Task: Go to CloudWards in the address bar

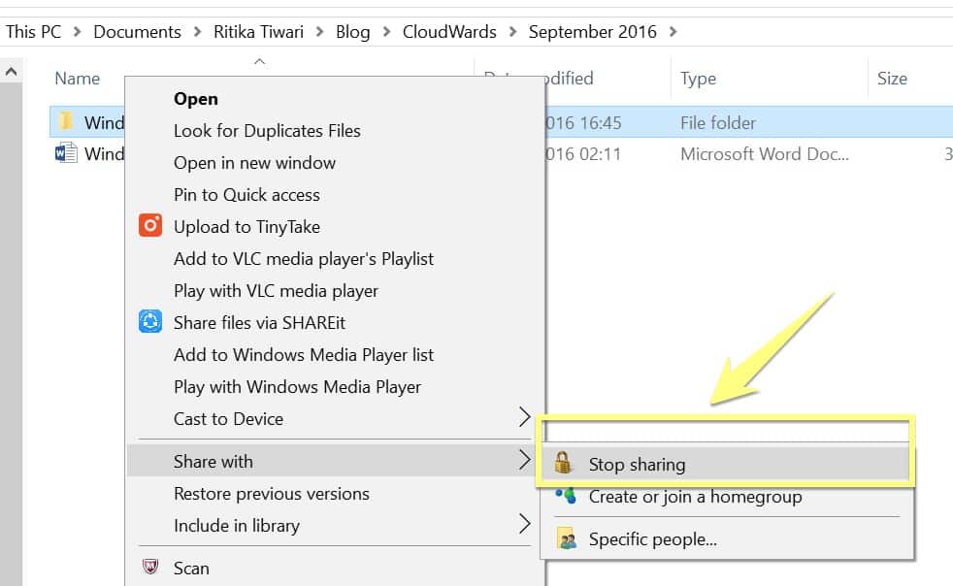Action: (x=449, y=32)
